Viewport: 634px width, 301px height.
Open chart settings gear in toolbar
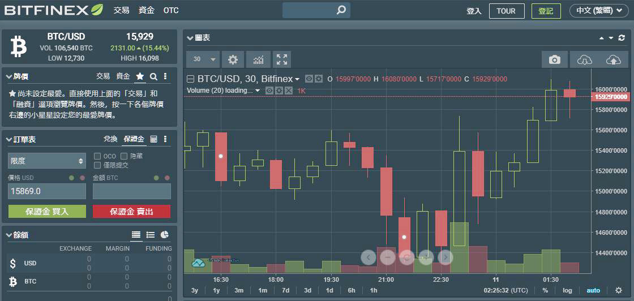(233, 60)
